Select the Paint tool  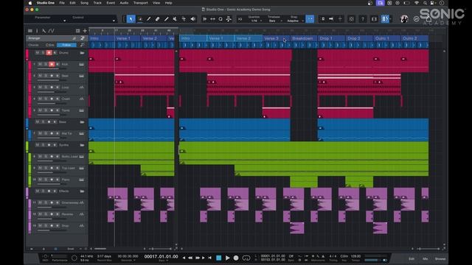(x=166, y=19)
